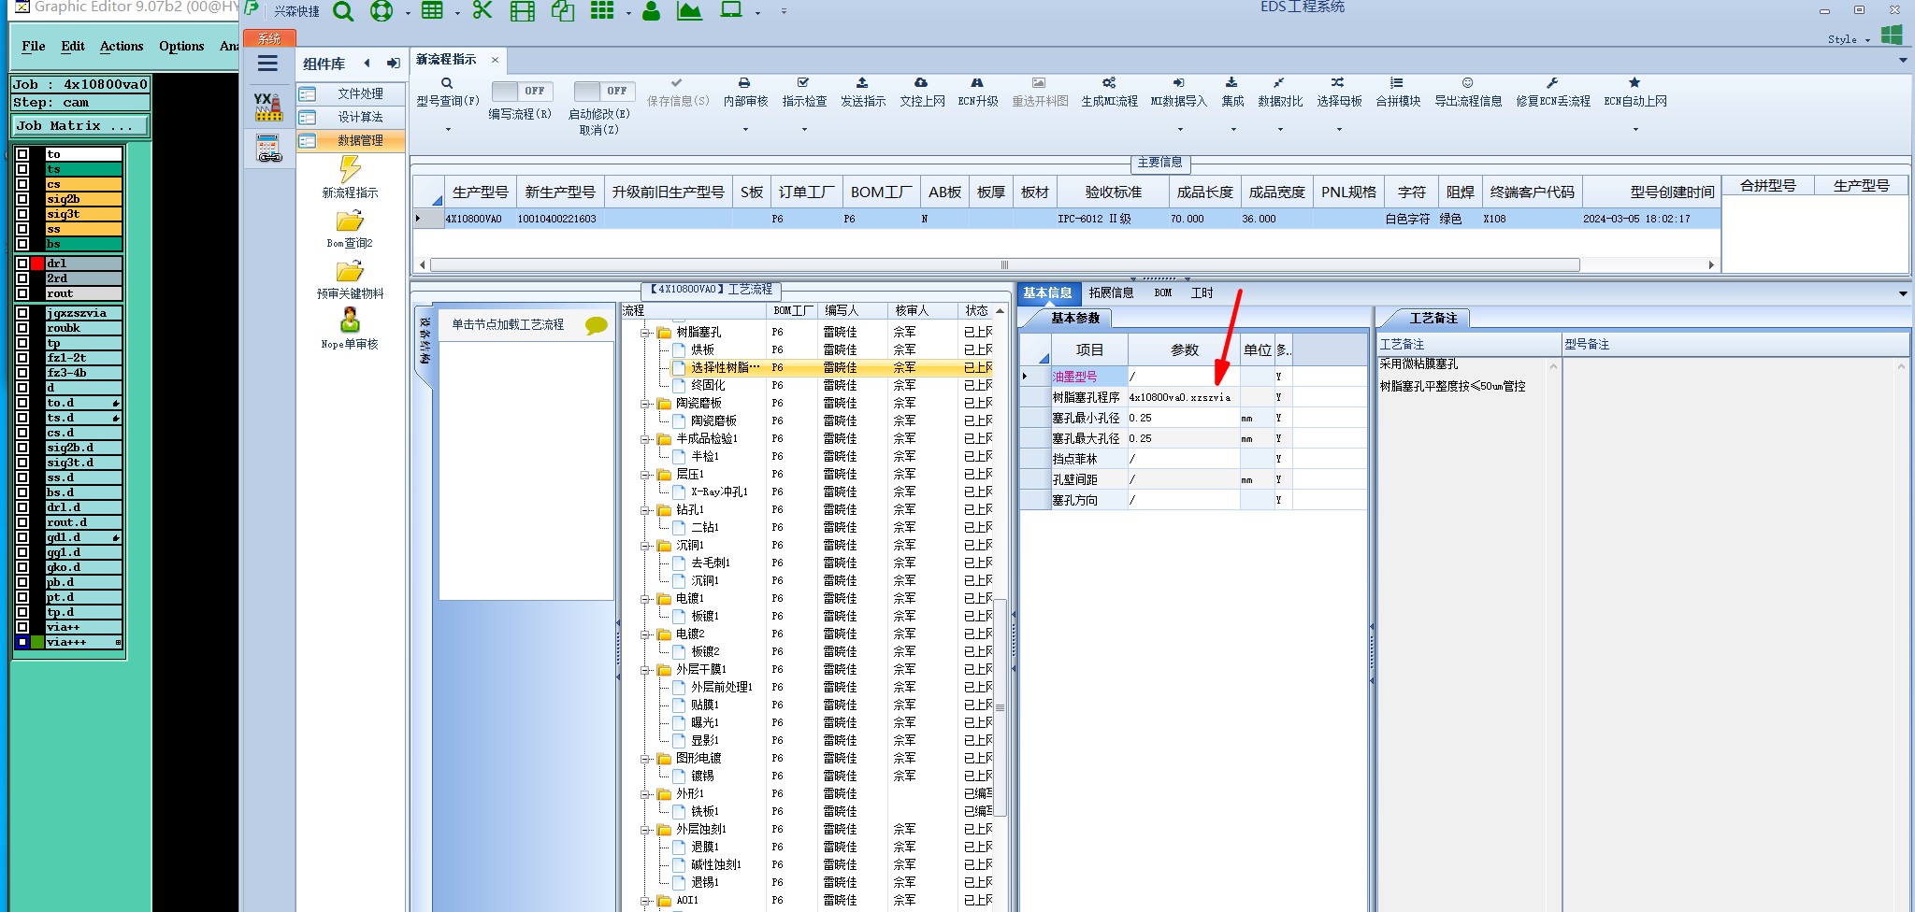This screenshot has width=1915, height=912.
Task: Click the 内部审核 printer icon
Action: [x=744, y=83]
